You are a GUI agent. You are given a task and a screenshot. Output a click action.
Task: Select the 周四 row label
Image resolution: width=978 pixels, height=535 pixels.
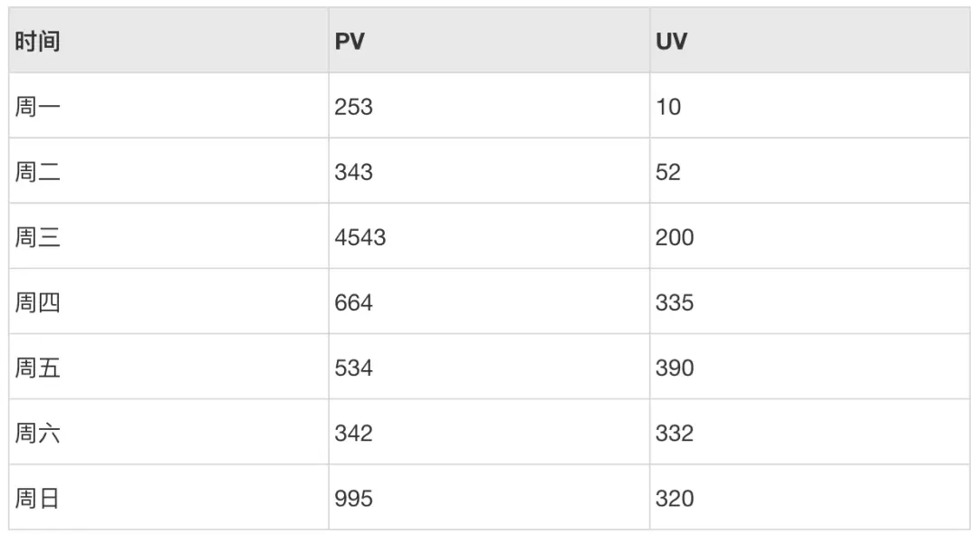(x=37, y=302)
